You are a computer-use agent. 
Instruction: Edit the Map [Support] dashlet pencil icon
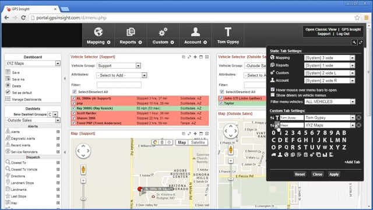(x=189, y=134)
